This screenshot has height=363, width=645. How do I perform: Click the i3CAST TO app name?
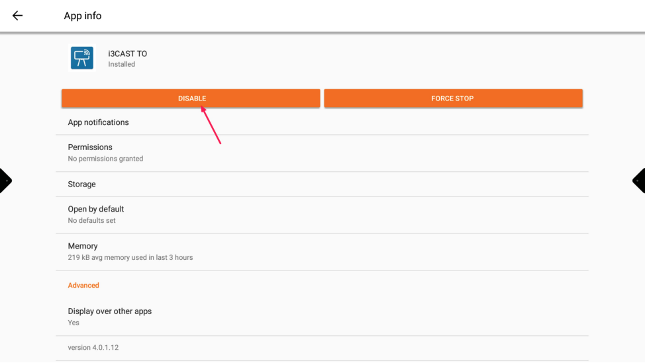click(128, 54)
